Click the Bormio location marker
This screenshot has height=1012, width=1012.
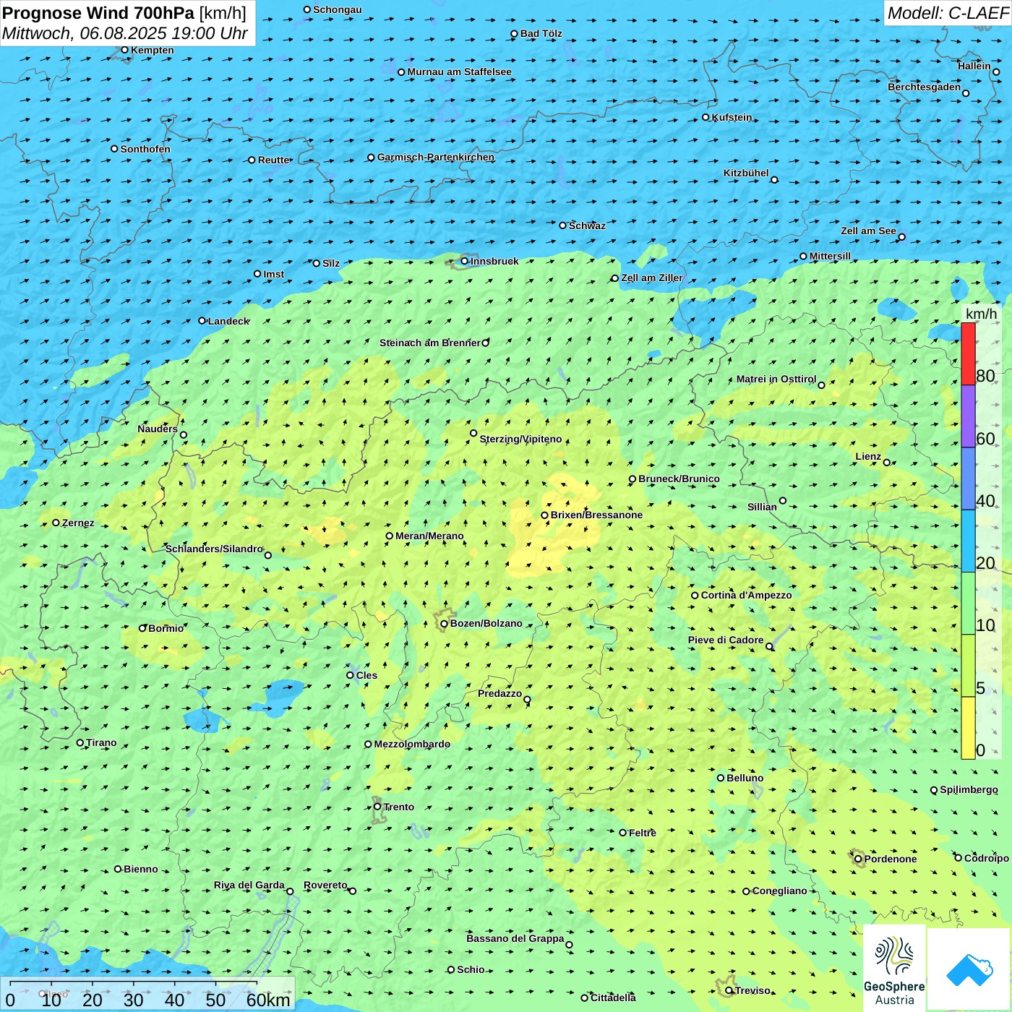point(142,628)
